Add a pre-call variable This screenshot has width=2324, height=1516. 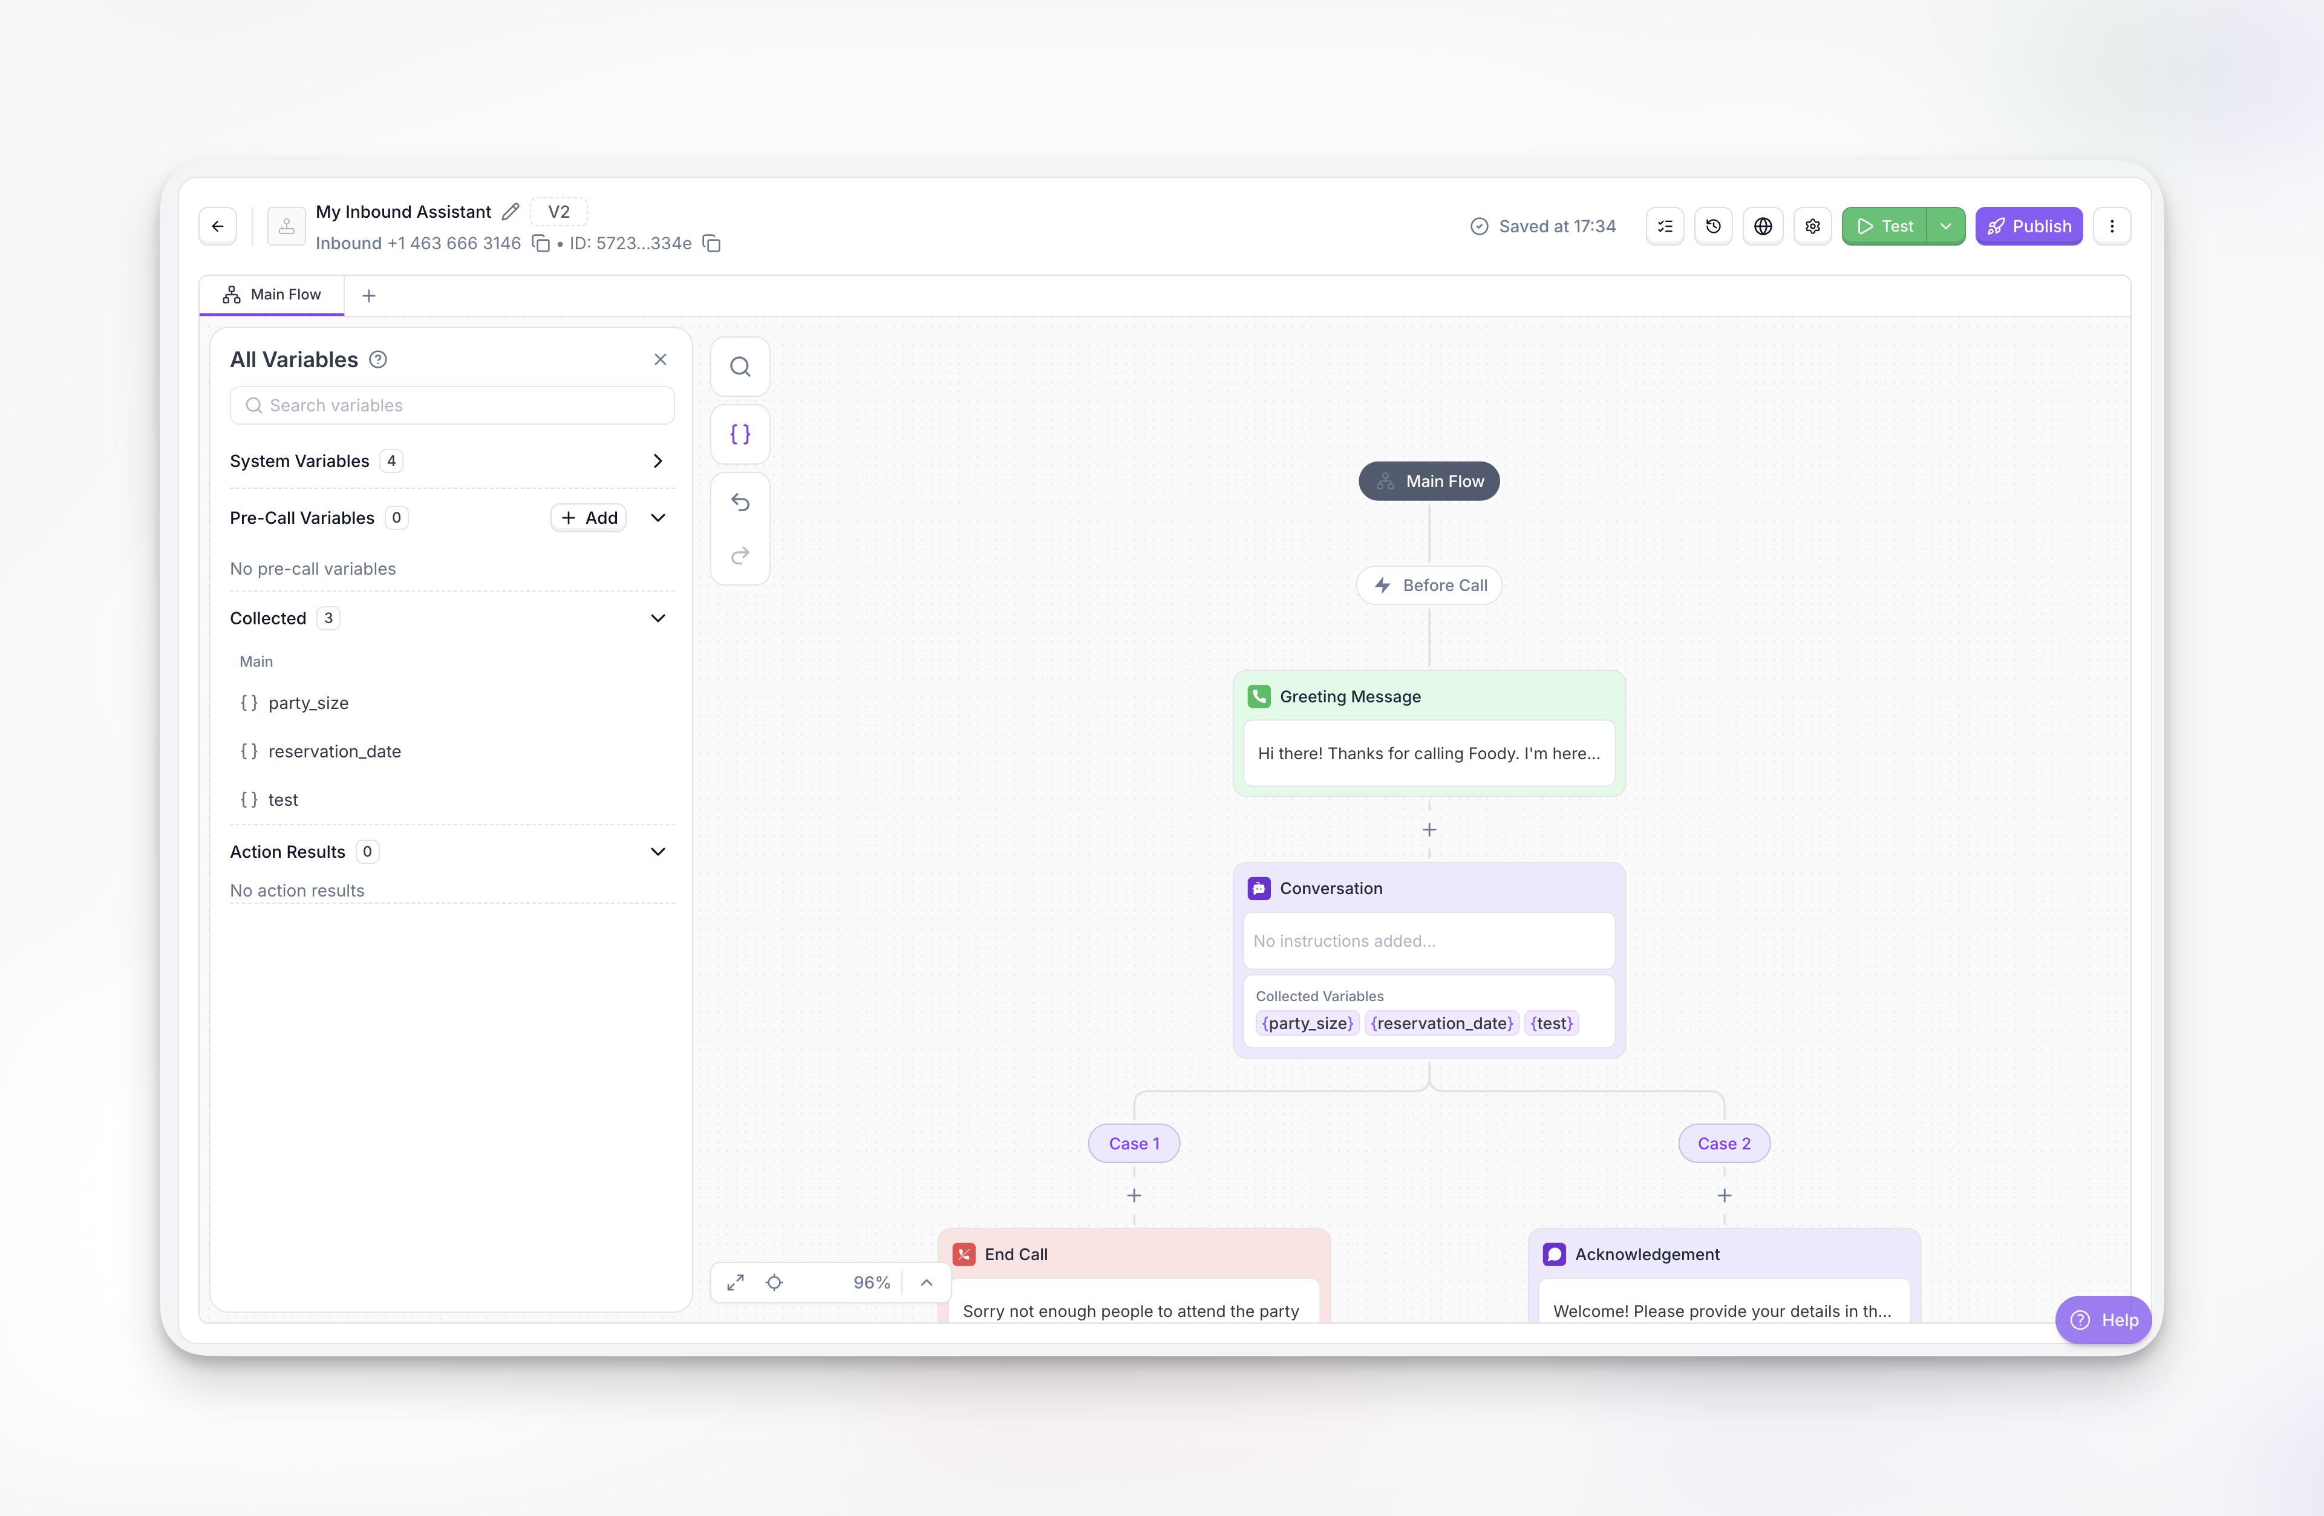coord(589,518)
